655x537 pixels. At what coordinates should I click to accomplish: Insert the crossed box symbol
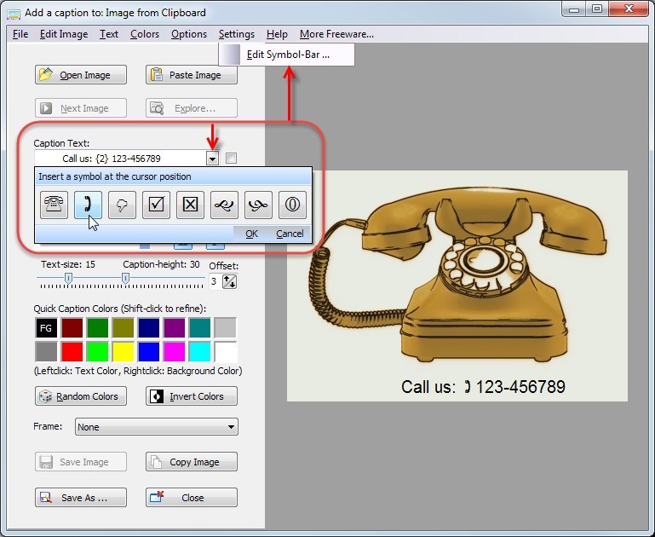tap(190, 205)
